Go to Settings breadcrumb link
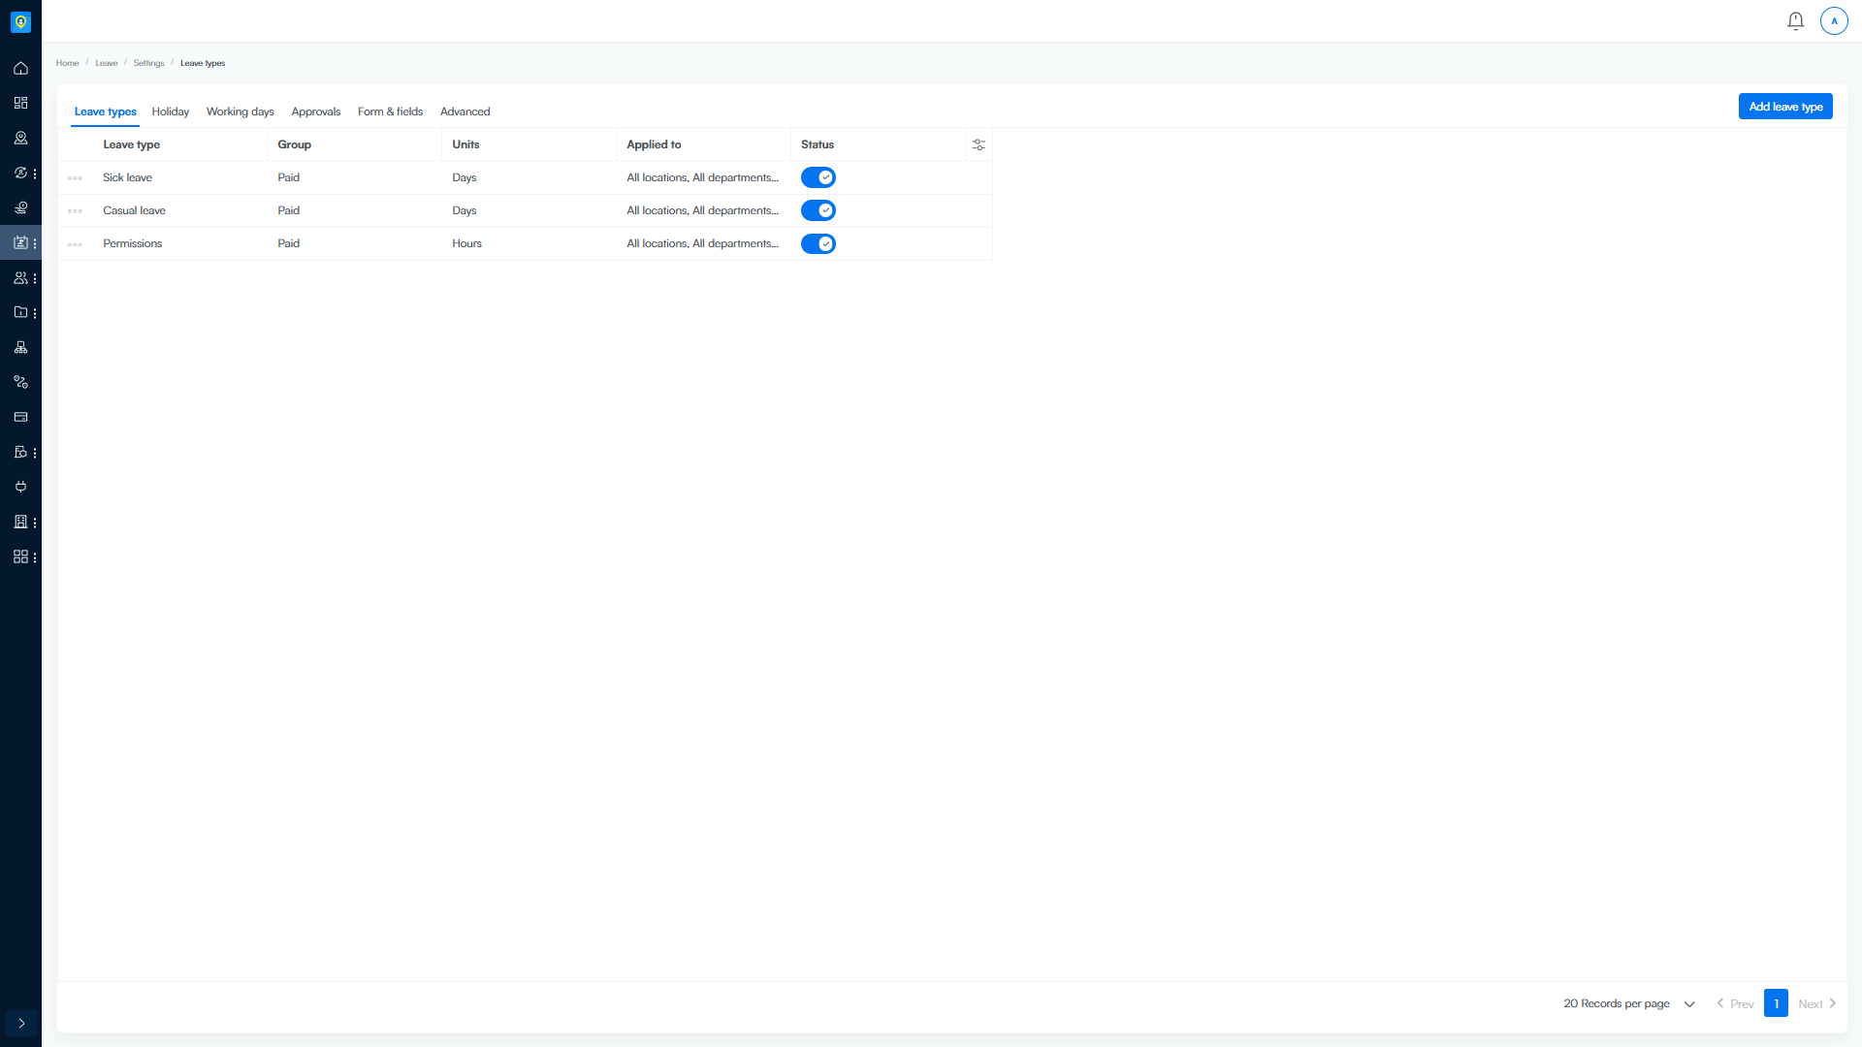 coord(148,63)
